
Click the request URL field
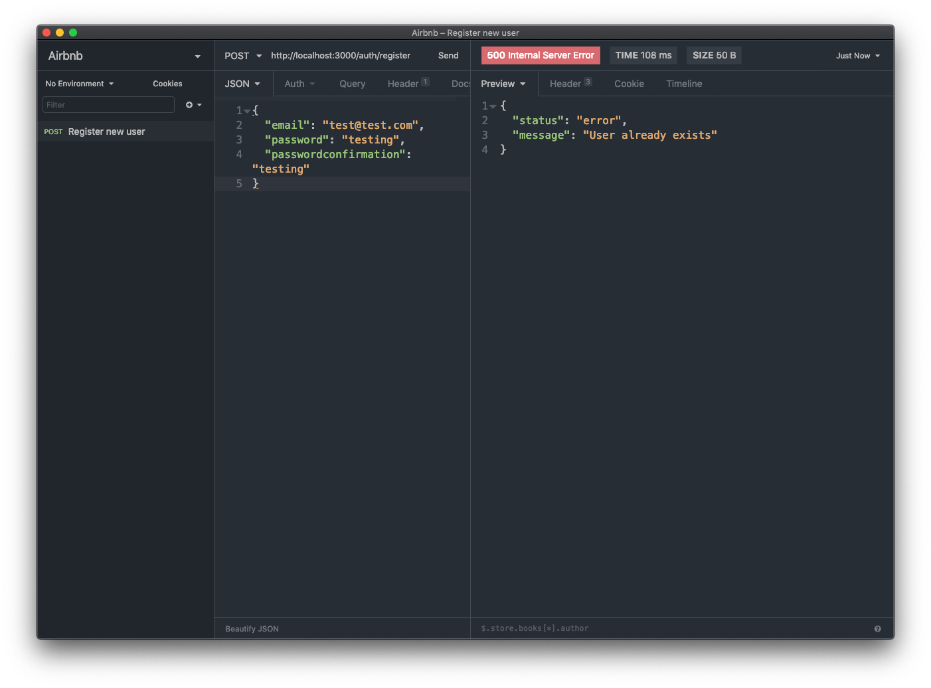coord(341,56)
